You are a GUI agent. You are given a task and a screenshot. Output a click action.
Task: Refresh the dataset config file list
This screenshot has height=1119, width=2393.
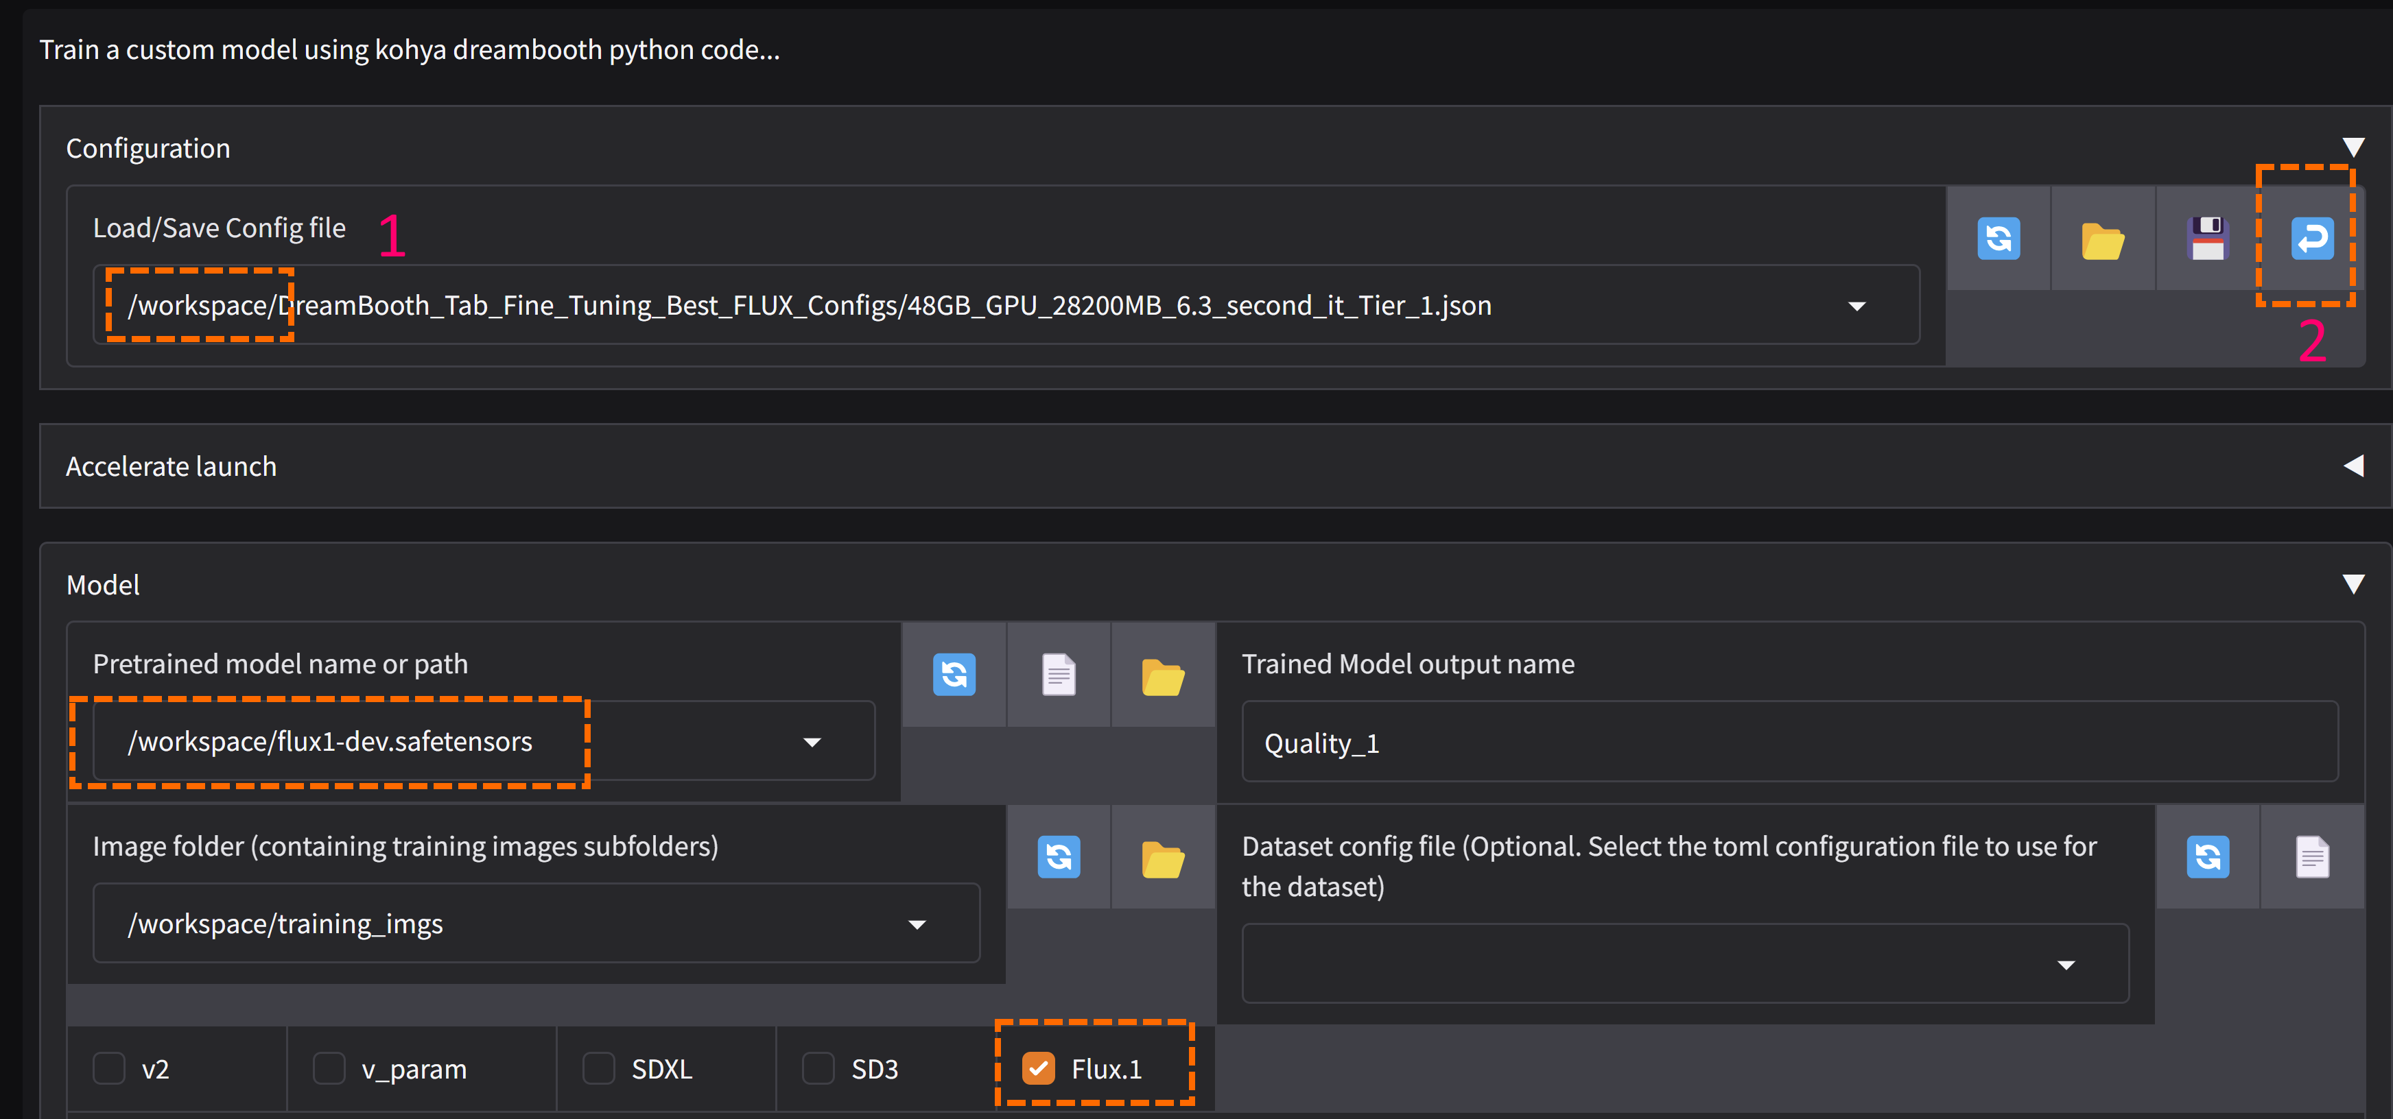[2208, 857]
